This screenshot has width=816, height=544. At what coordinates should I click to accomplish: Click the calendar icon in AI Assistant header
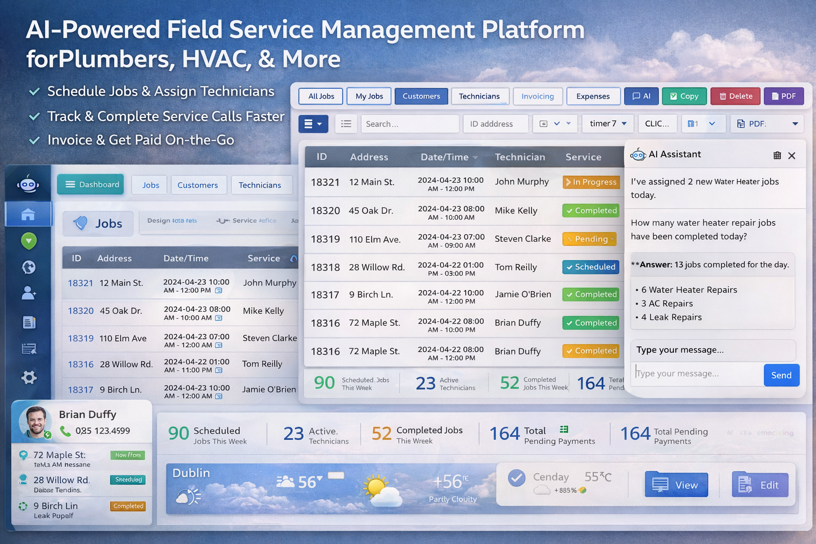[777, 155]
